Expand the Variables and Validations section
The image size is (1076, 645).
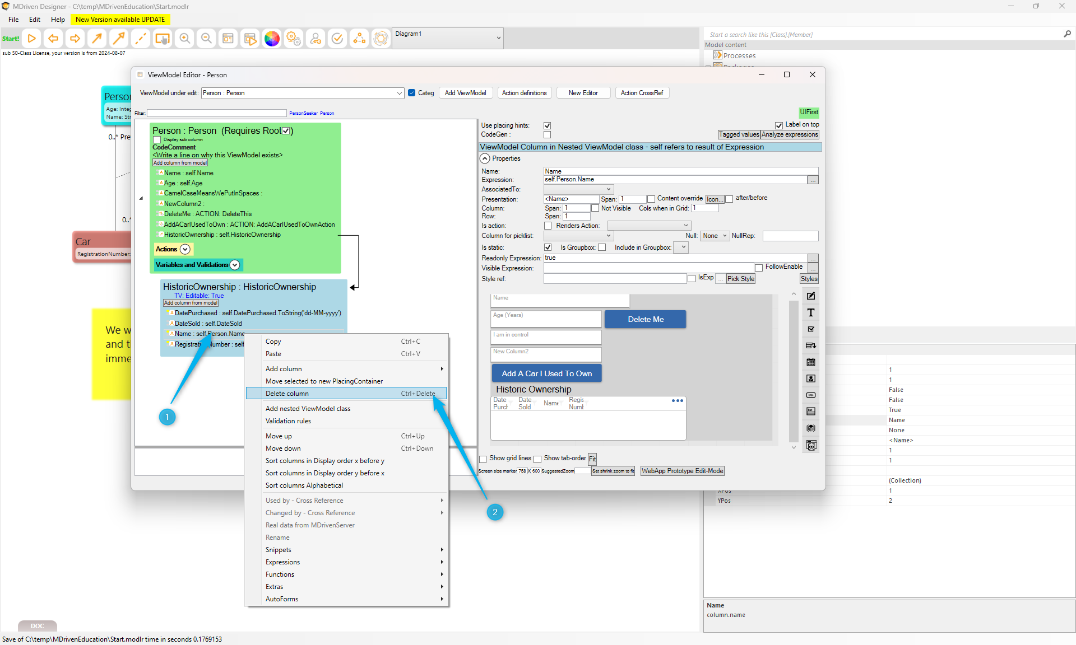[235, 265]
